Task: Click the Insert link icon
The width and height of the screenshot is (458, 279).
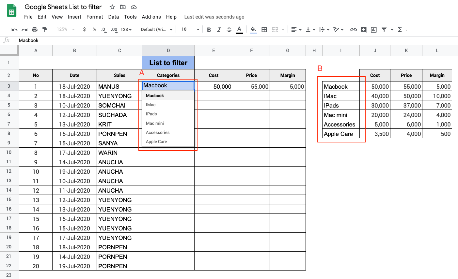Action: [x=353, y=30]
